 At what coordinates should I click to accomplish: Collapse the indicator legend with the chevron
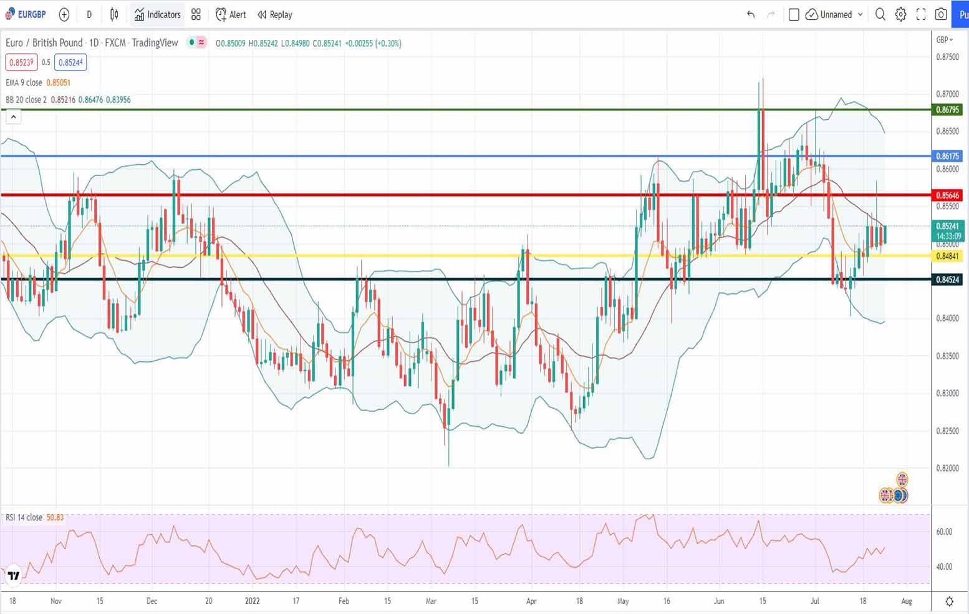click(13, 117)
